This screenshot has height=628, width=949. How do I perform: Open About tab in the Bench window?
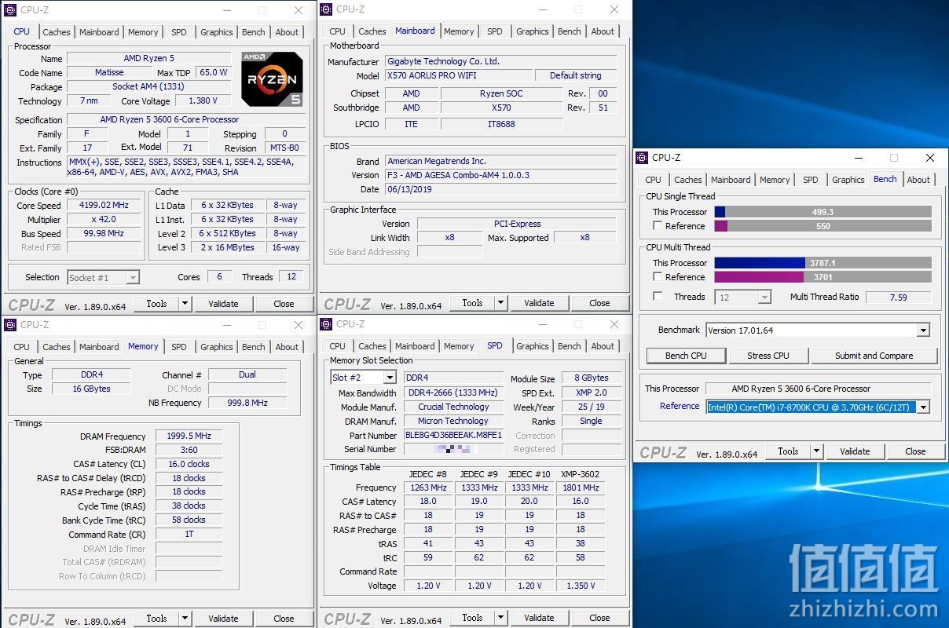tap(919, 180)
